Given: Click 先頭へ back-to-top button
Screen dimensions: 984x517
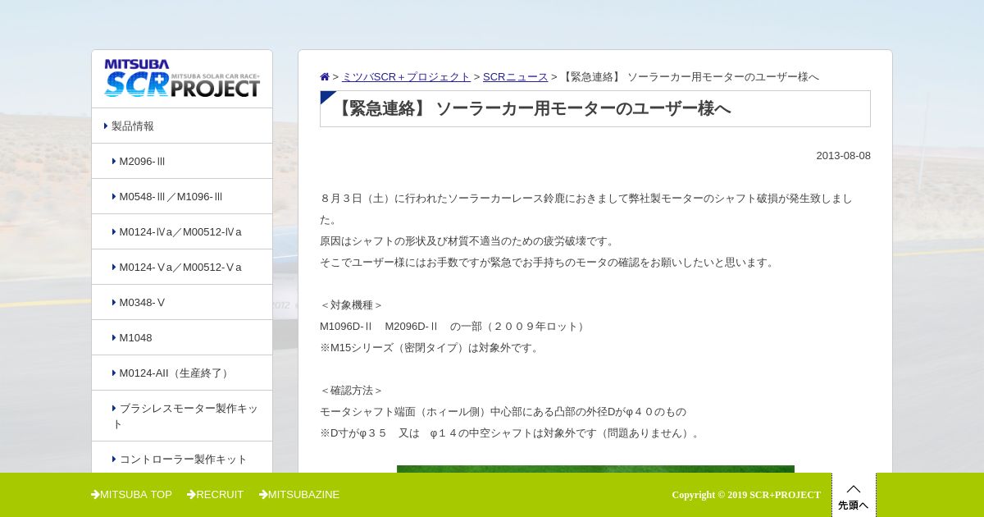Looking at the screenshot, I should (854, 495).
